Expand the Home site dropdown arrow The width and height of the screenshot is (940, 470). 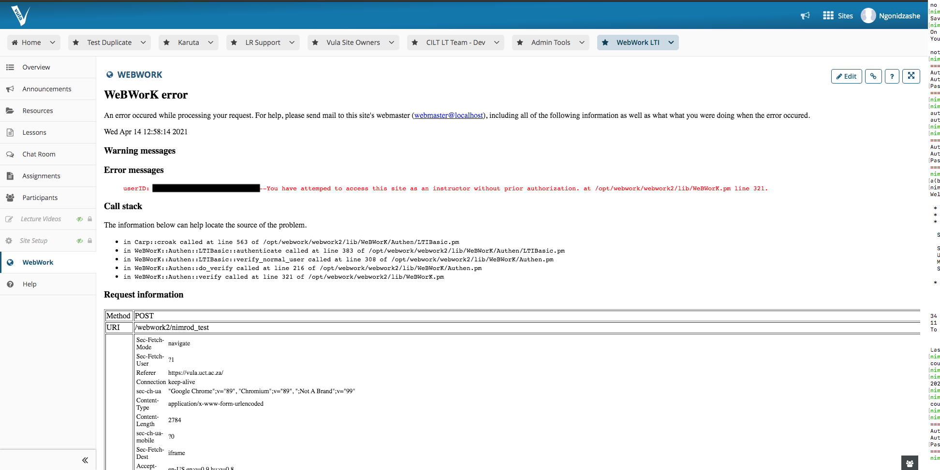[x=53, y=43]
